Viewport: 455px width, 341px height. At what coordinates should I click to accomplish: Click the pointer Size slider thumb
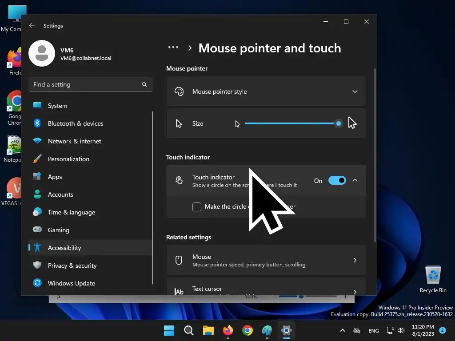(x=338, y=123)
